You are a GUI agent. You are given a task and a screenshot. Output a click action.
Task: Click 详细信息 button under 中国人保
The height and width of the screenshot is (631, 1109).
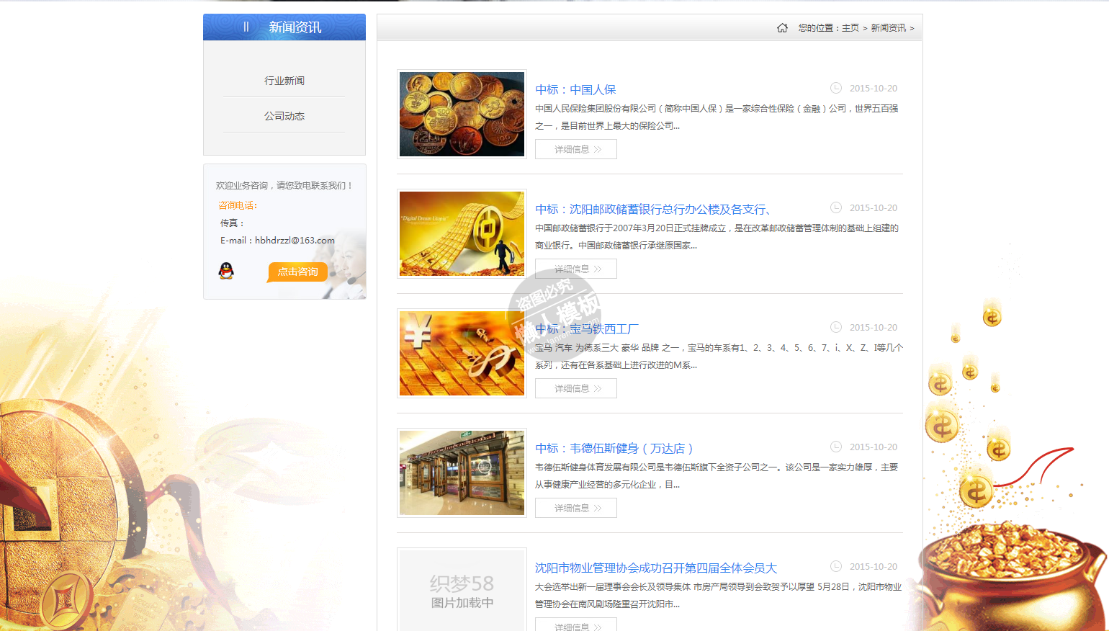(x=576, y=149)
